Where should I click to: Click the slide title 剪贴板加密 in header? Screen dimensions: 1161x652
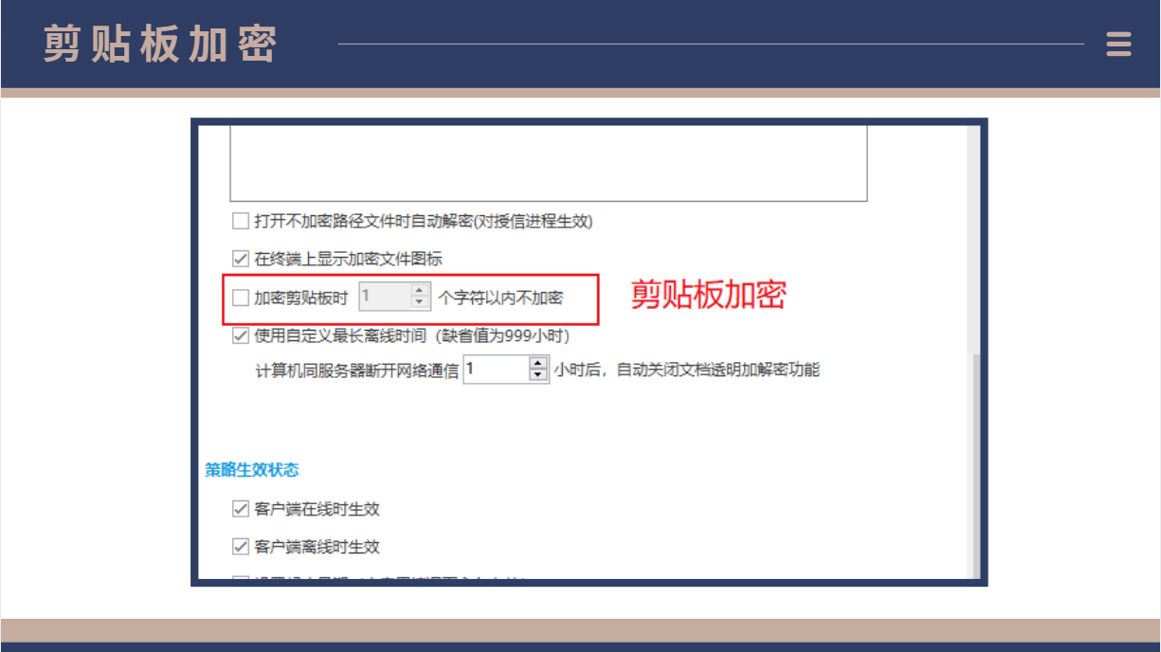(x=160, y=45)
